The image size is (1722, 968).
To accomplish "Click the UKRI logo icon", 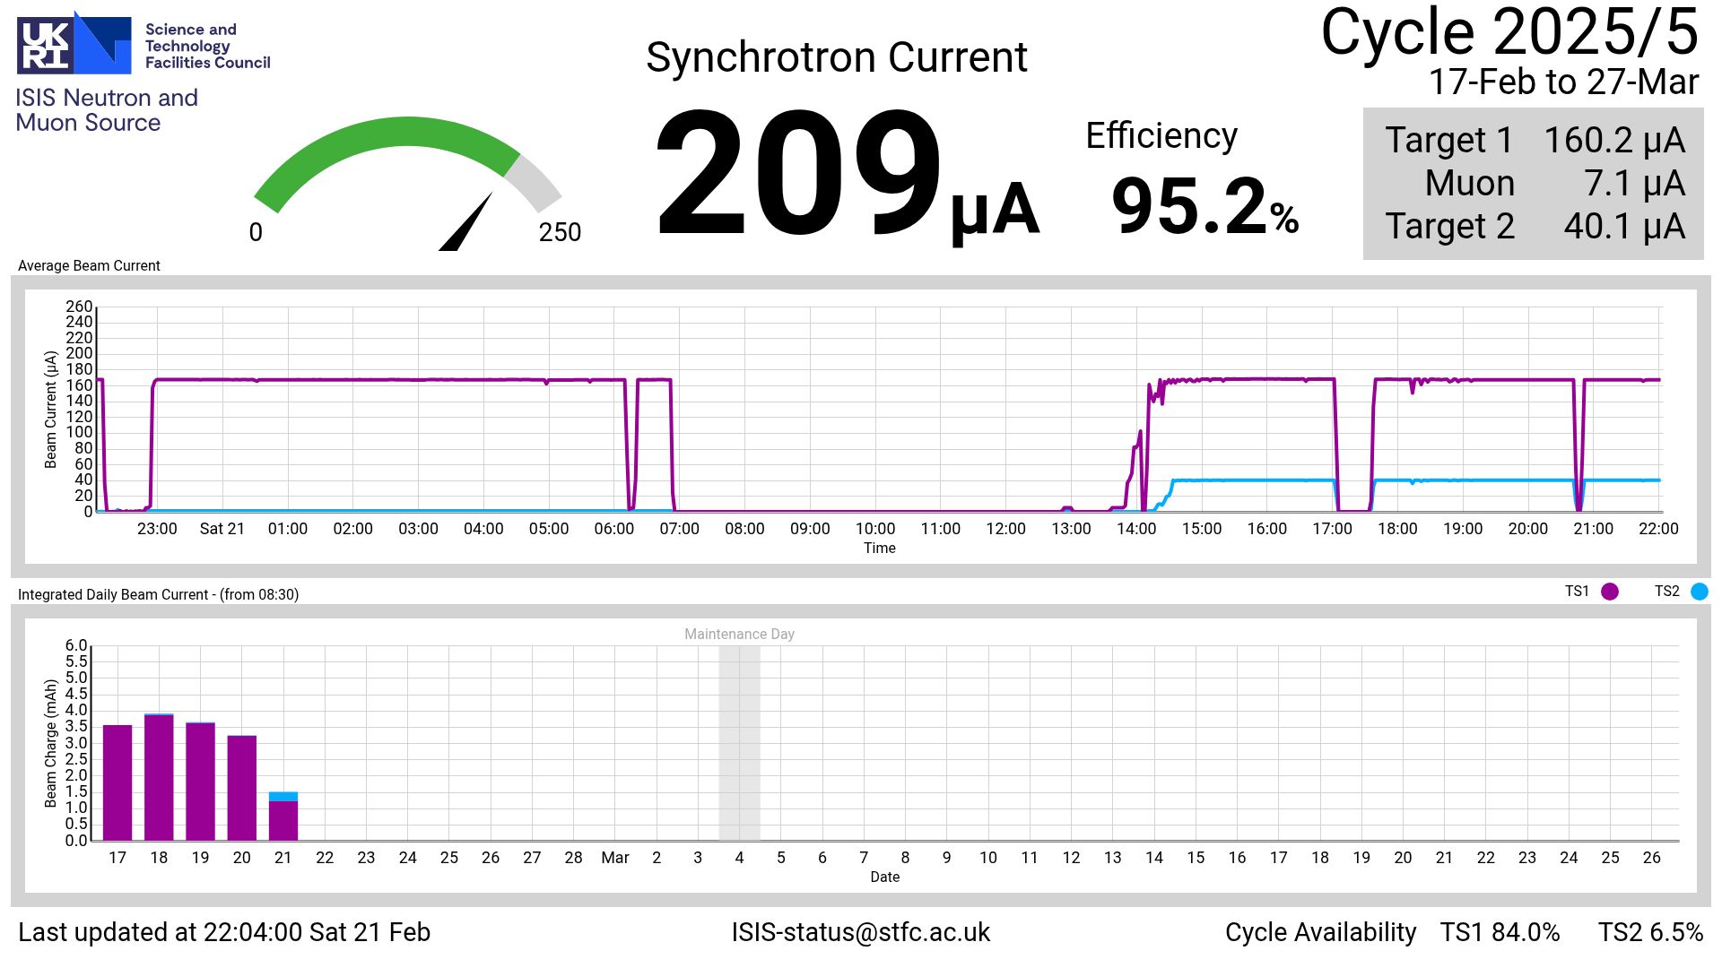I will coord(74,43).
